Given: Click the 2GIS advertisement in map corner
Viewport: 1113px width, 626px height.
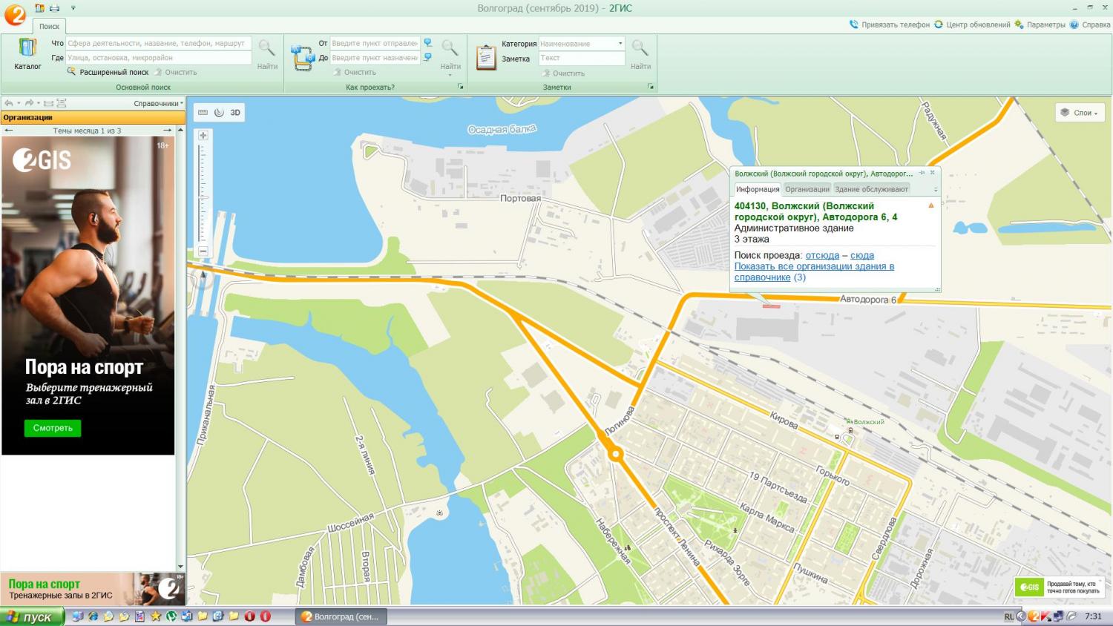Looking at the screenshot, I should point(1060,587).
